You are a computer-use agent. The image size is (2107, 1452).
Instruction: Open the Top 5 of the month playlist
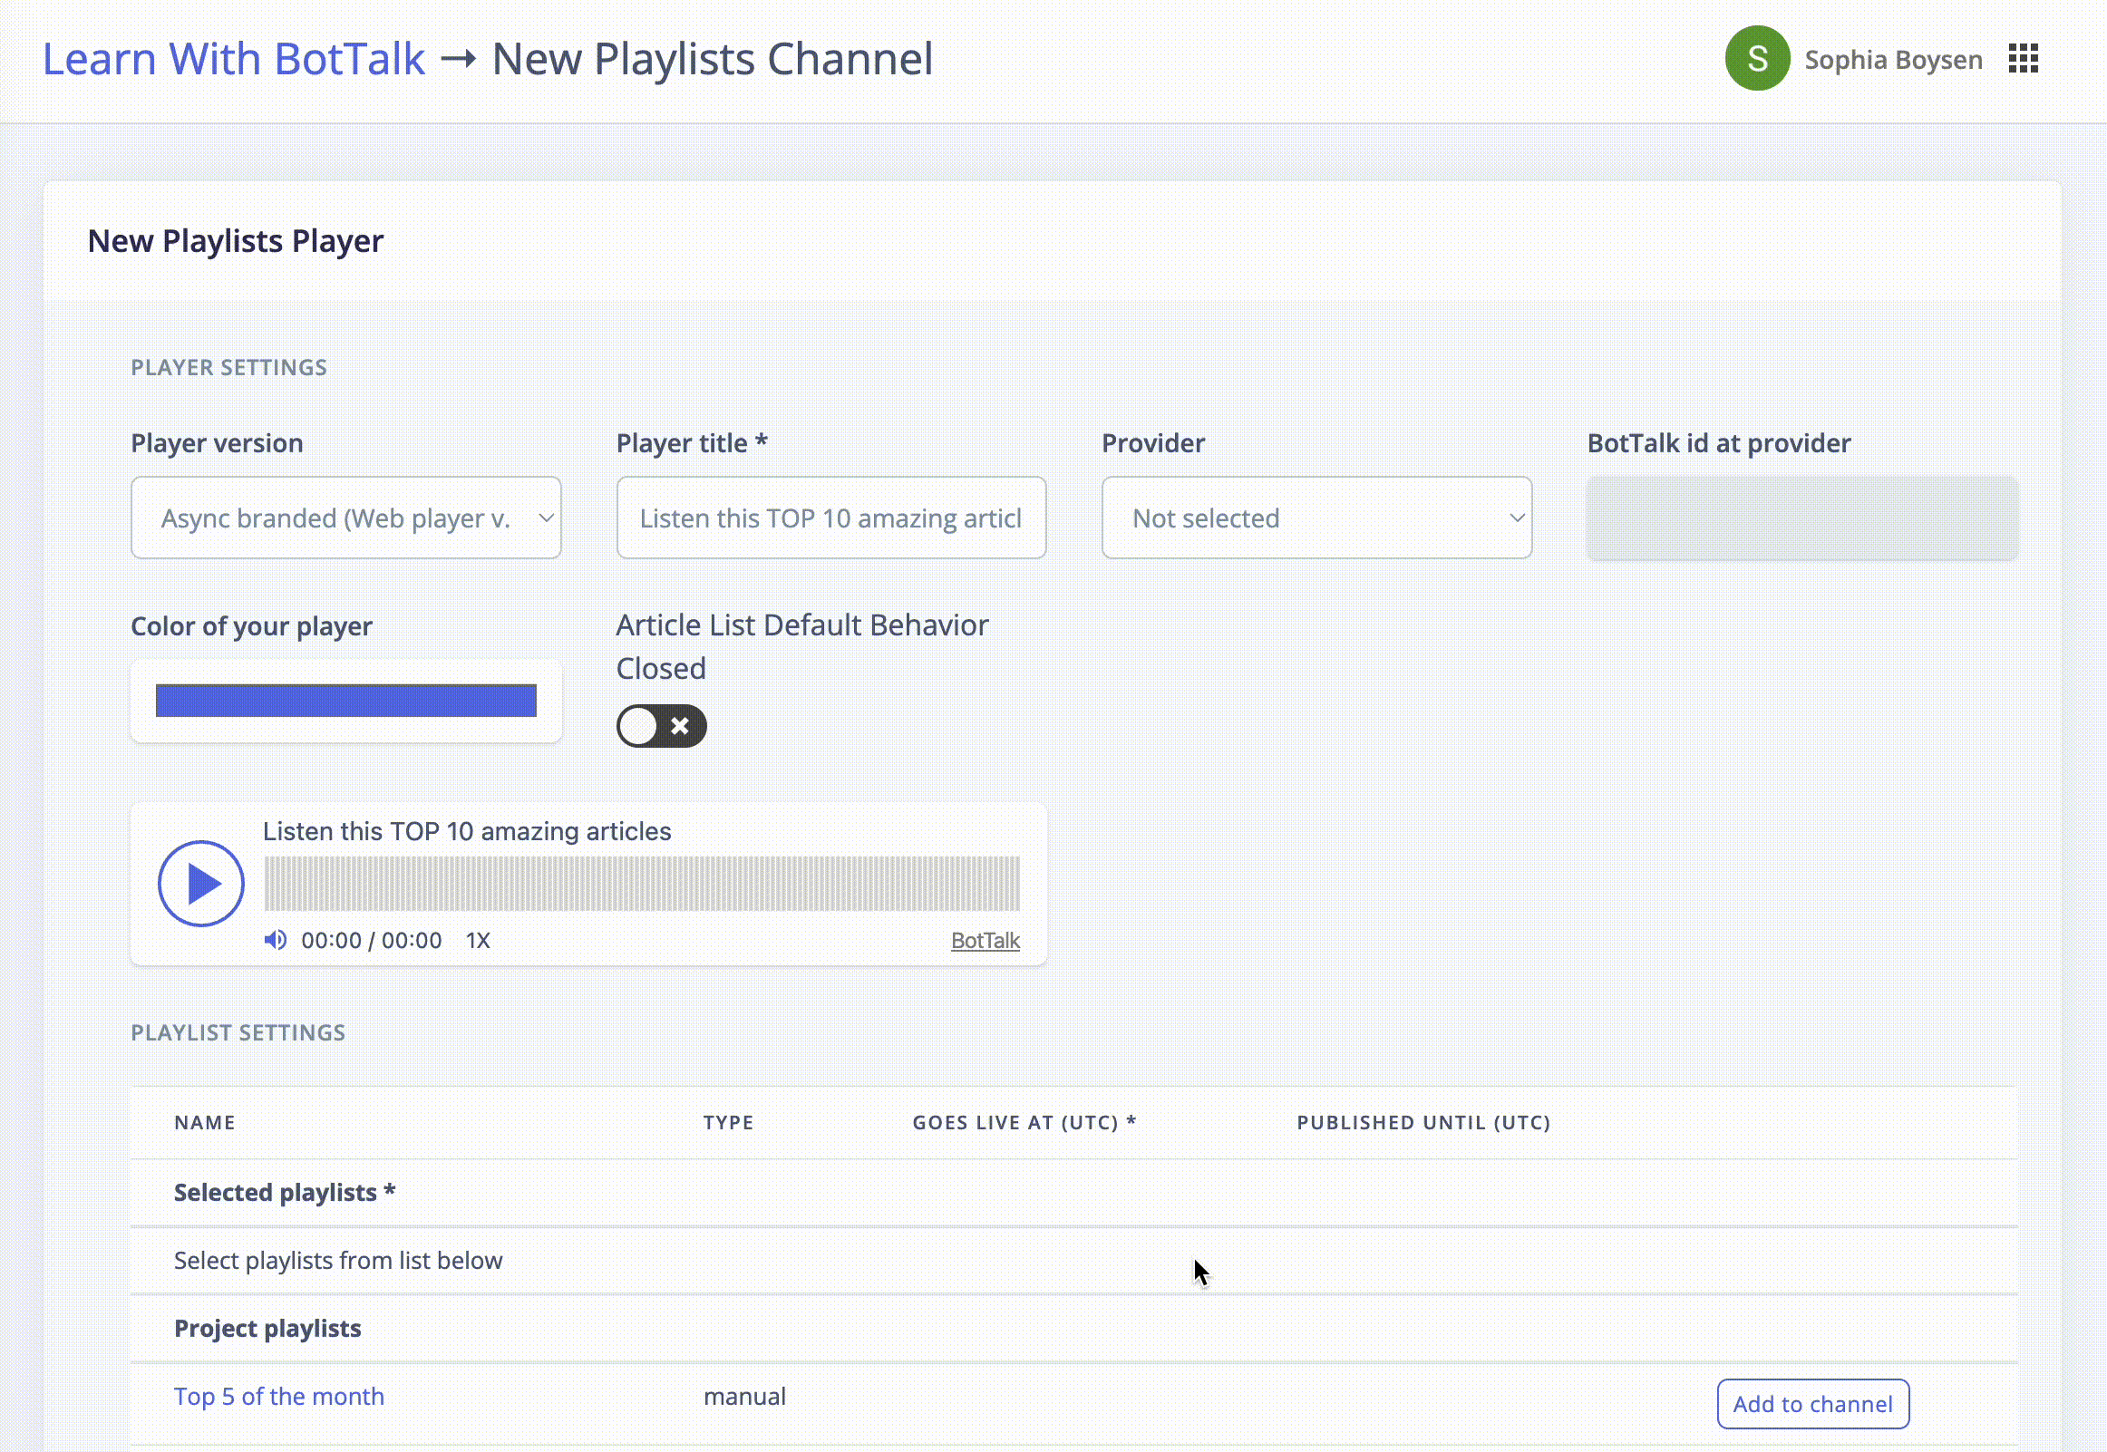[279, 1397]
